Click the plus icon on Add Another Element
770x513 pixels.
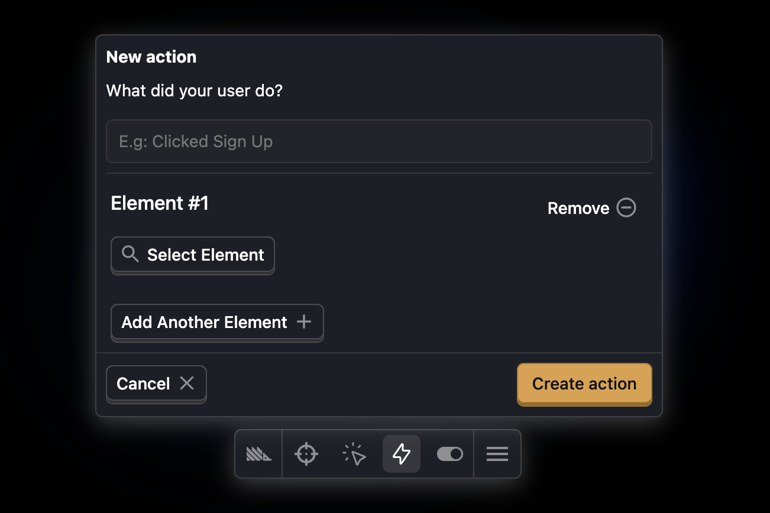tap(304, 322)
